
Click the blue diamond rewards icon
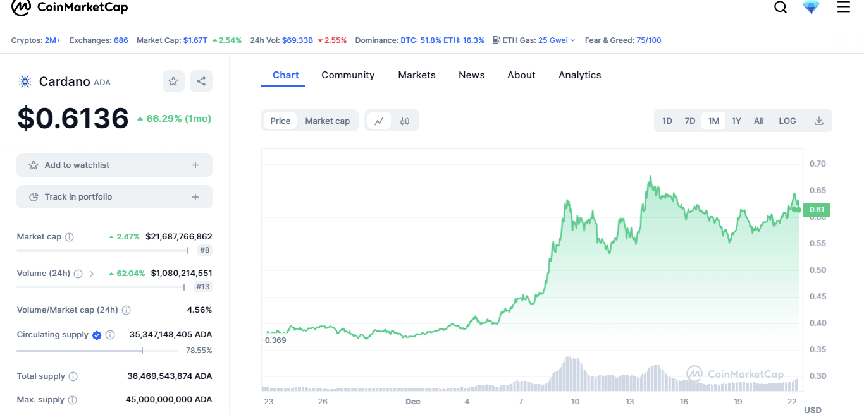coord(811,7)
